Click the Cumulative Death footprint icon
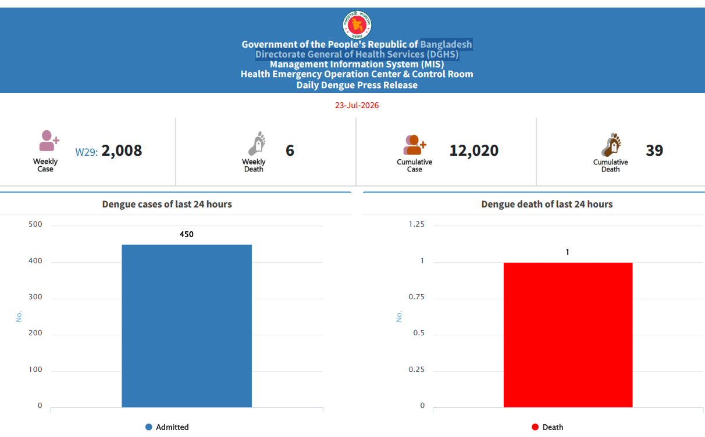The width and height of the screenshot is (705, 437). 611,145
